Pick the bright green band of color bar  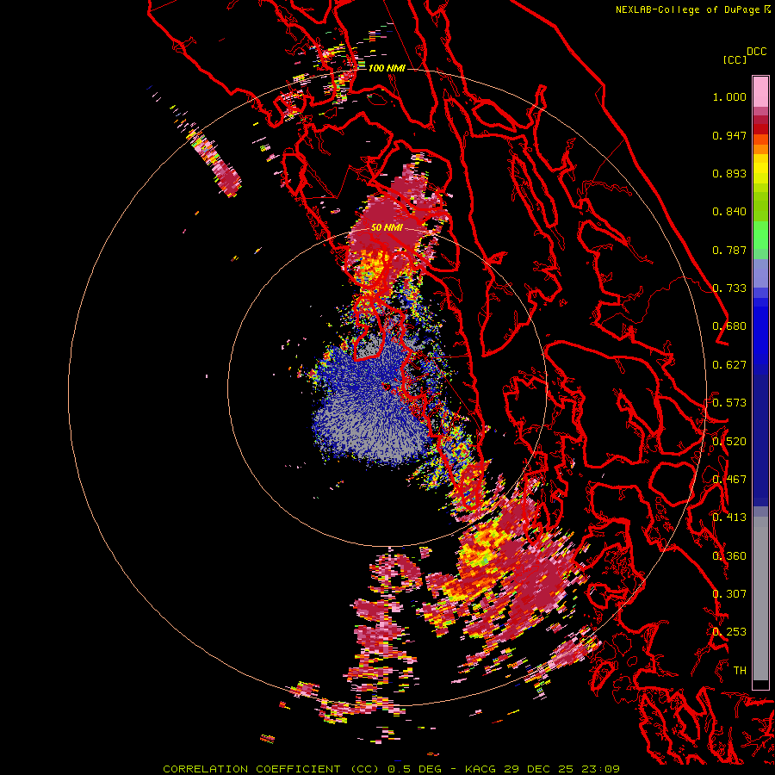760,235
